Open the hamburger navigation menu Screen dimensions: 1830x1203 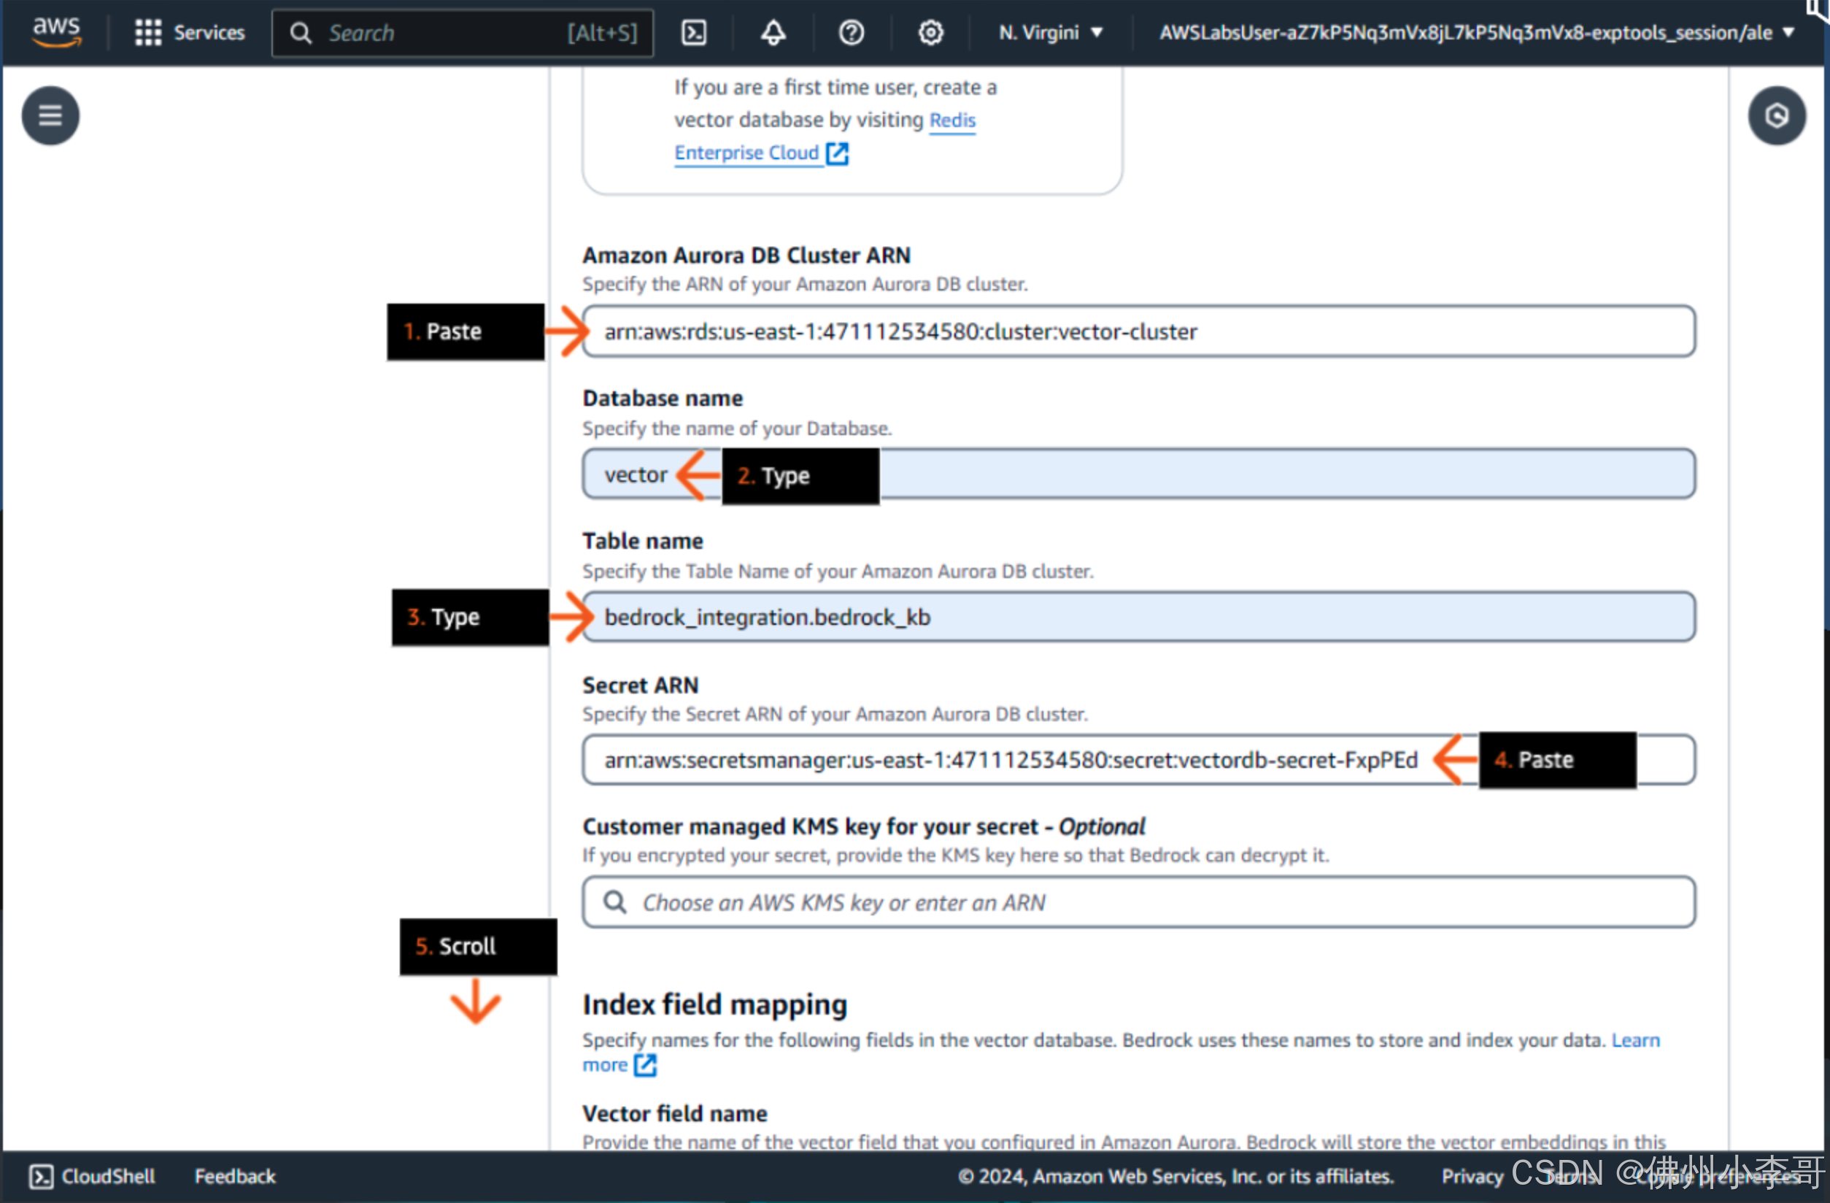[x=50, y=115]
